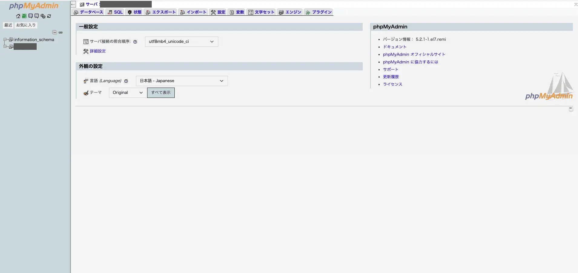This screenshot has width=578, height=273.
Task: Switch to the インポート tab
Action: [x=193, y=12]
